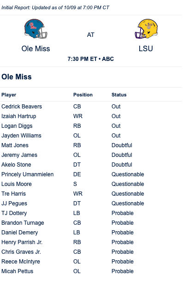Viewport: 183px width, 281px height.
Task: Select Matt Jones in the player list
Action: tap(15, 145)
